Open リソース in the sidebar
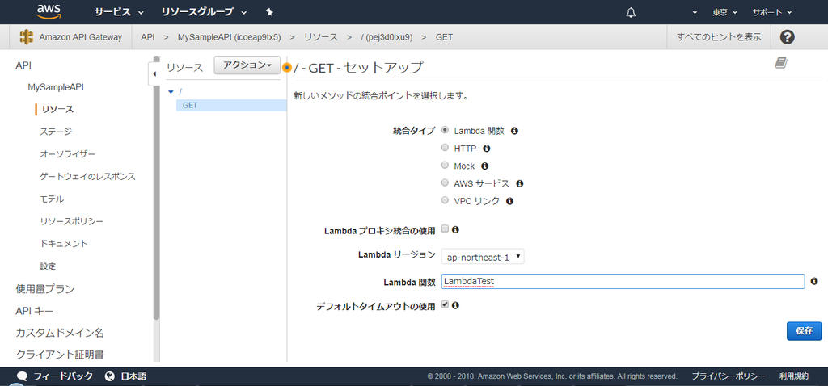This screenshot has width=828, height=386. tap(57, 109)
